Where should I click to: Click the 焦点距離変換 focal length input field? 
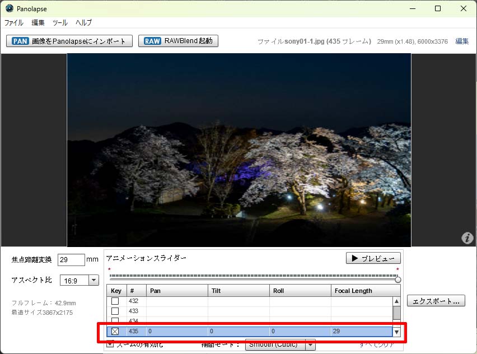(71, 260)
